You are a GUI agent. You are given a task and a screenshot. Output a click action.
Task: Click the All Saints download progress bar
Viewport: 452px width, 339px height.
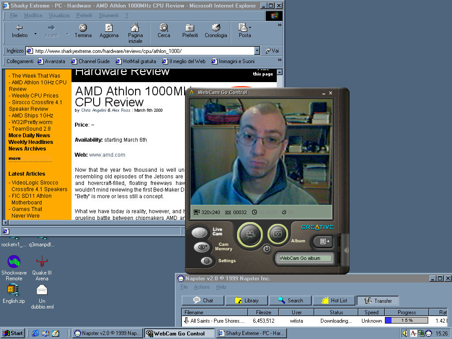(x=407, y=320)
